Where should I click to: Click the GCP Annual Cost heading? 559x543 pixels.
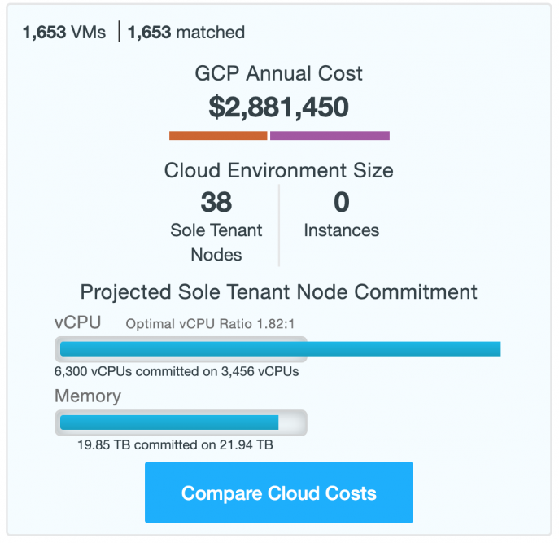(x=278, y=73)
